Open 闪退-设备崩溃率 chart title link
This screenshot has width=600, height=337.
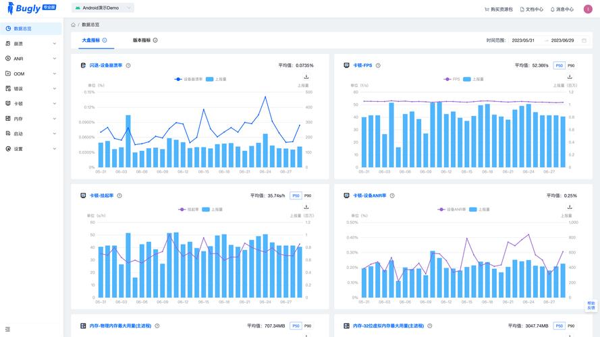tap(106, 65)
